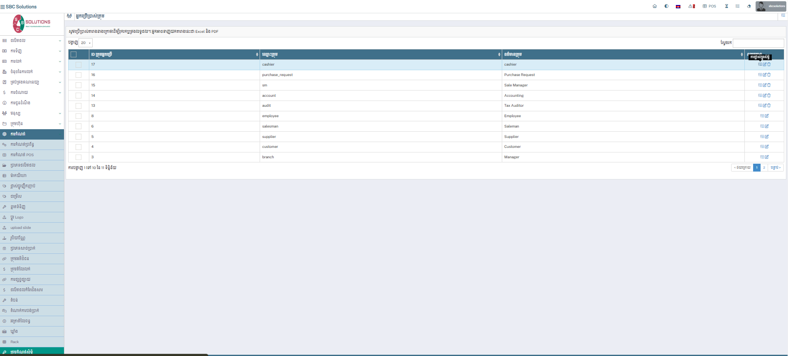This screenshot has height=356, width=788.
Task: Tick the checkbox for the cashier row
Action: pyautogui.click(x=79, y=65)
